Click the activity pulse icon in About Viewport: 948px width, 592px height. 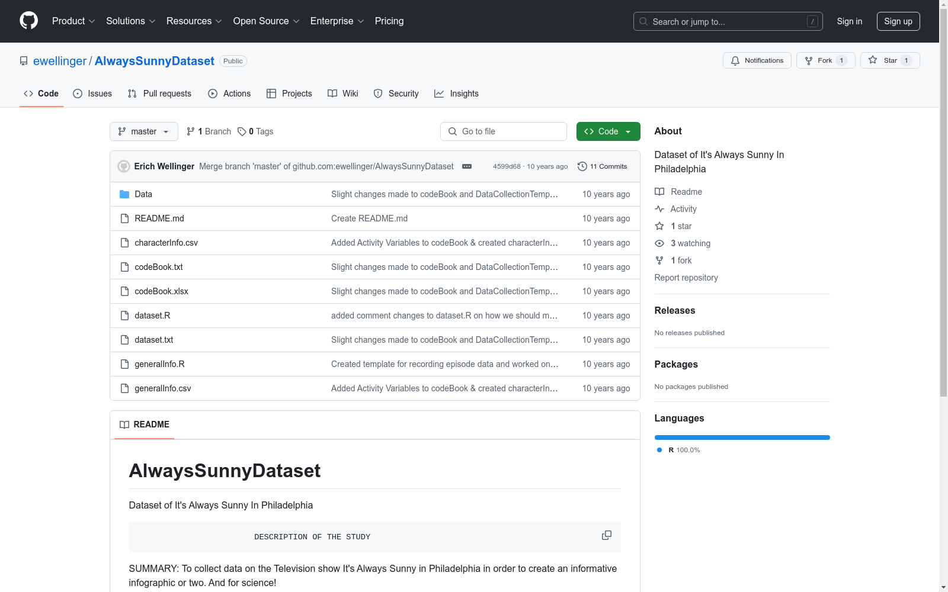(x=659, y=209)
